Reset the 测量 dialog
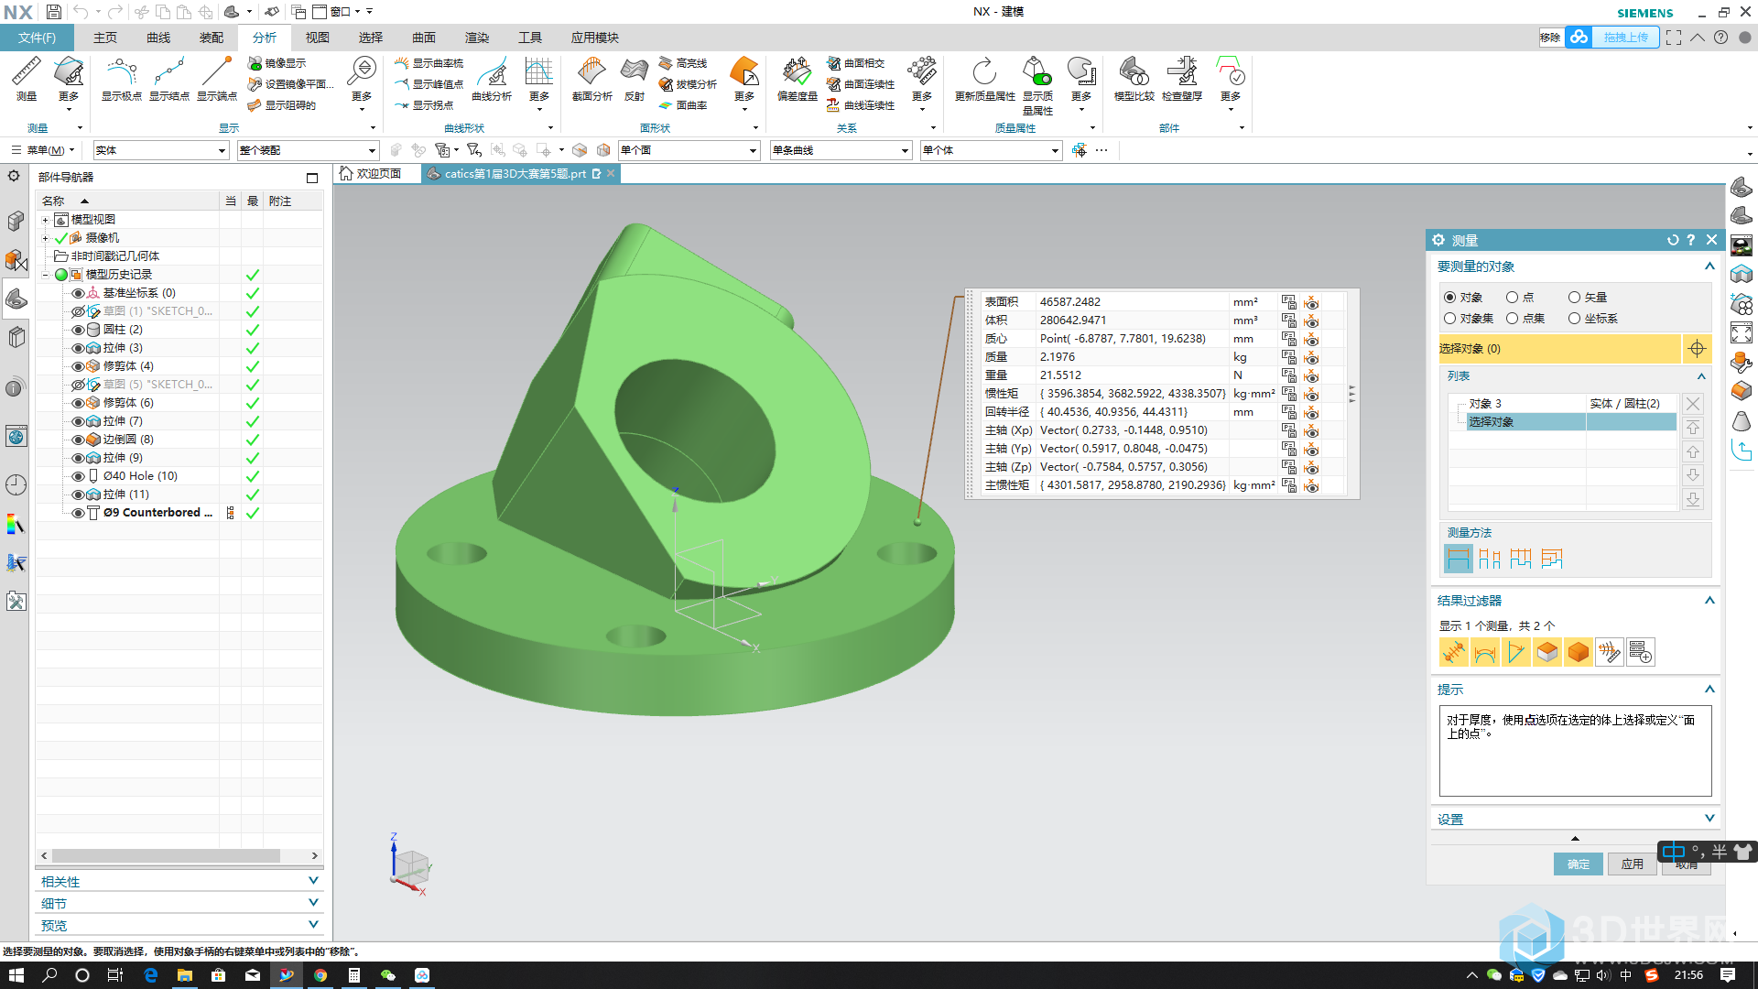The height and width of the screenshot is (989, 1758). tap(1673, 240)
